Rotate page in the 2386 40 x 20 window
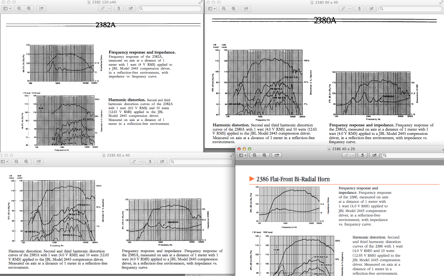Screen dimensions: 444x276 tap(362, 155)
